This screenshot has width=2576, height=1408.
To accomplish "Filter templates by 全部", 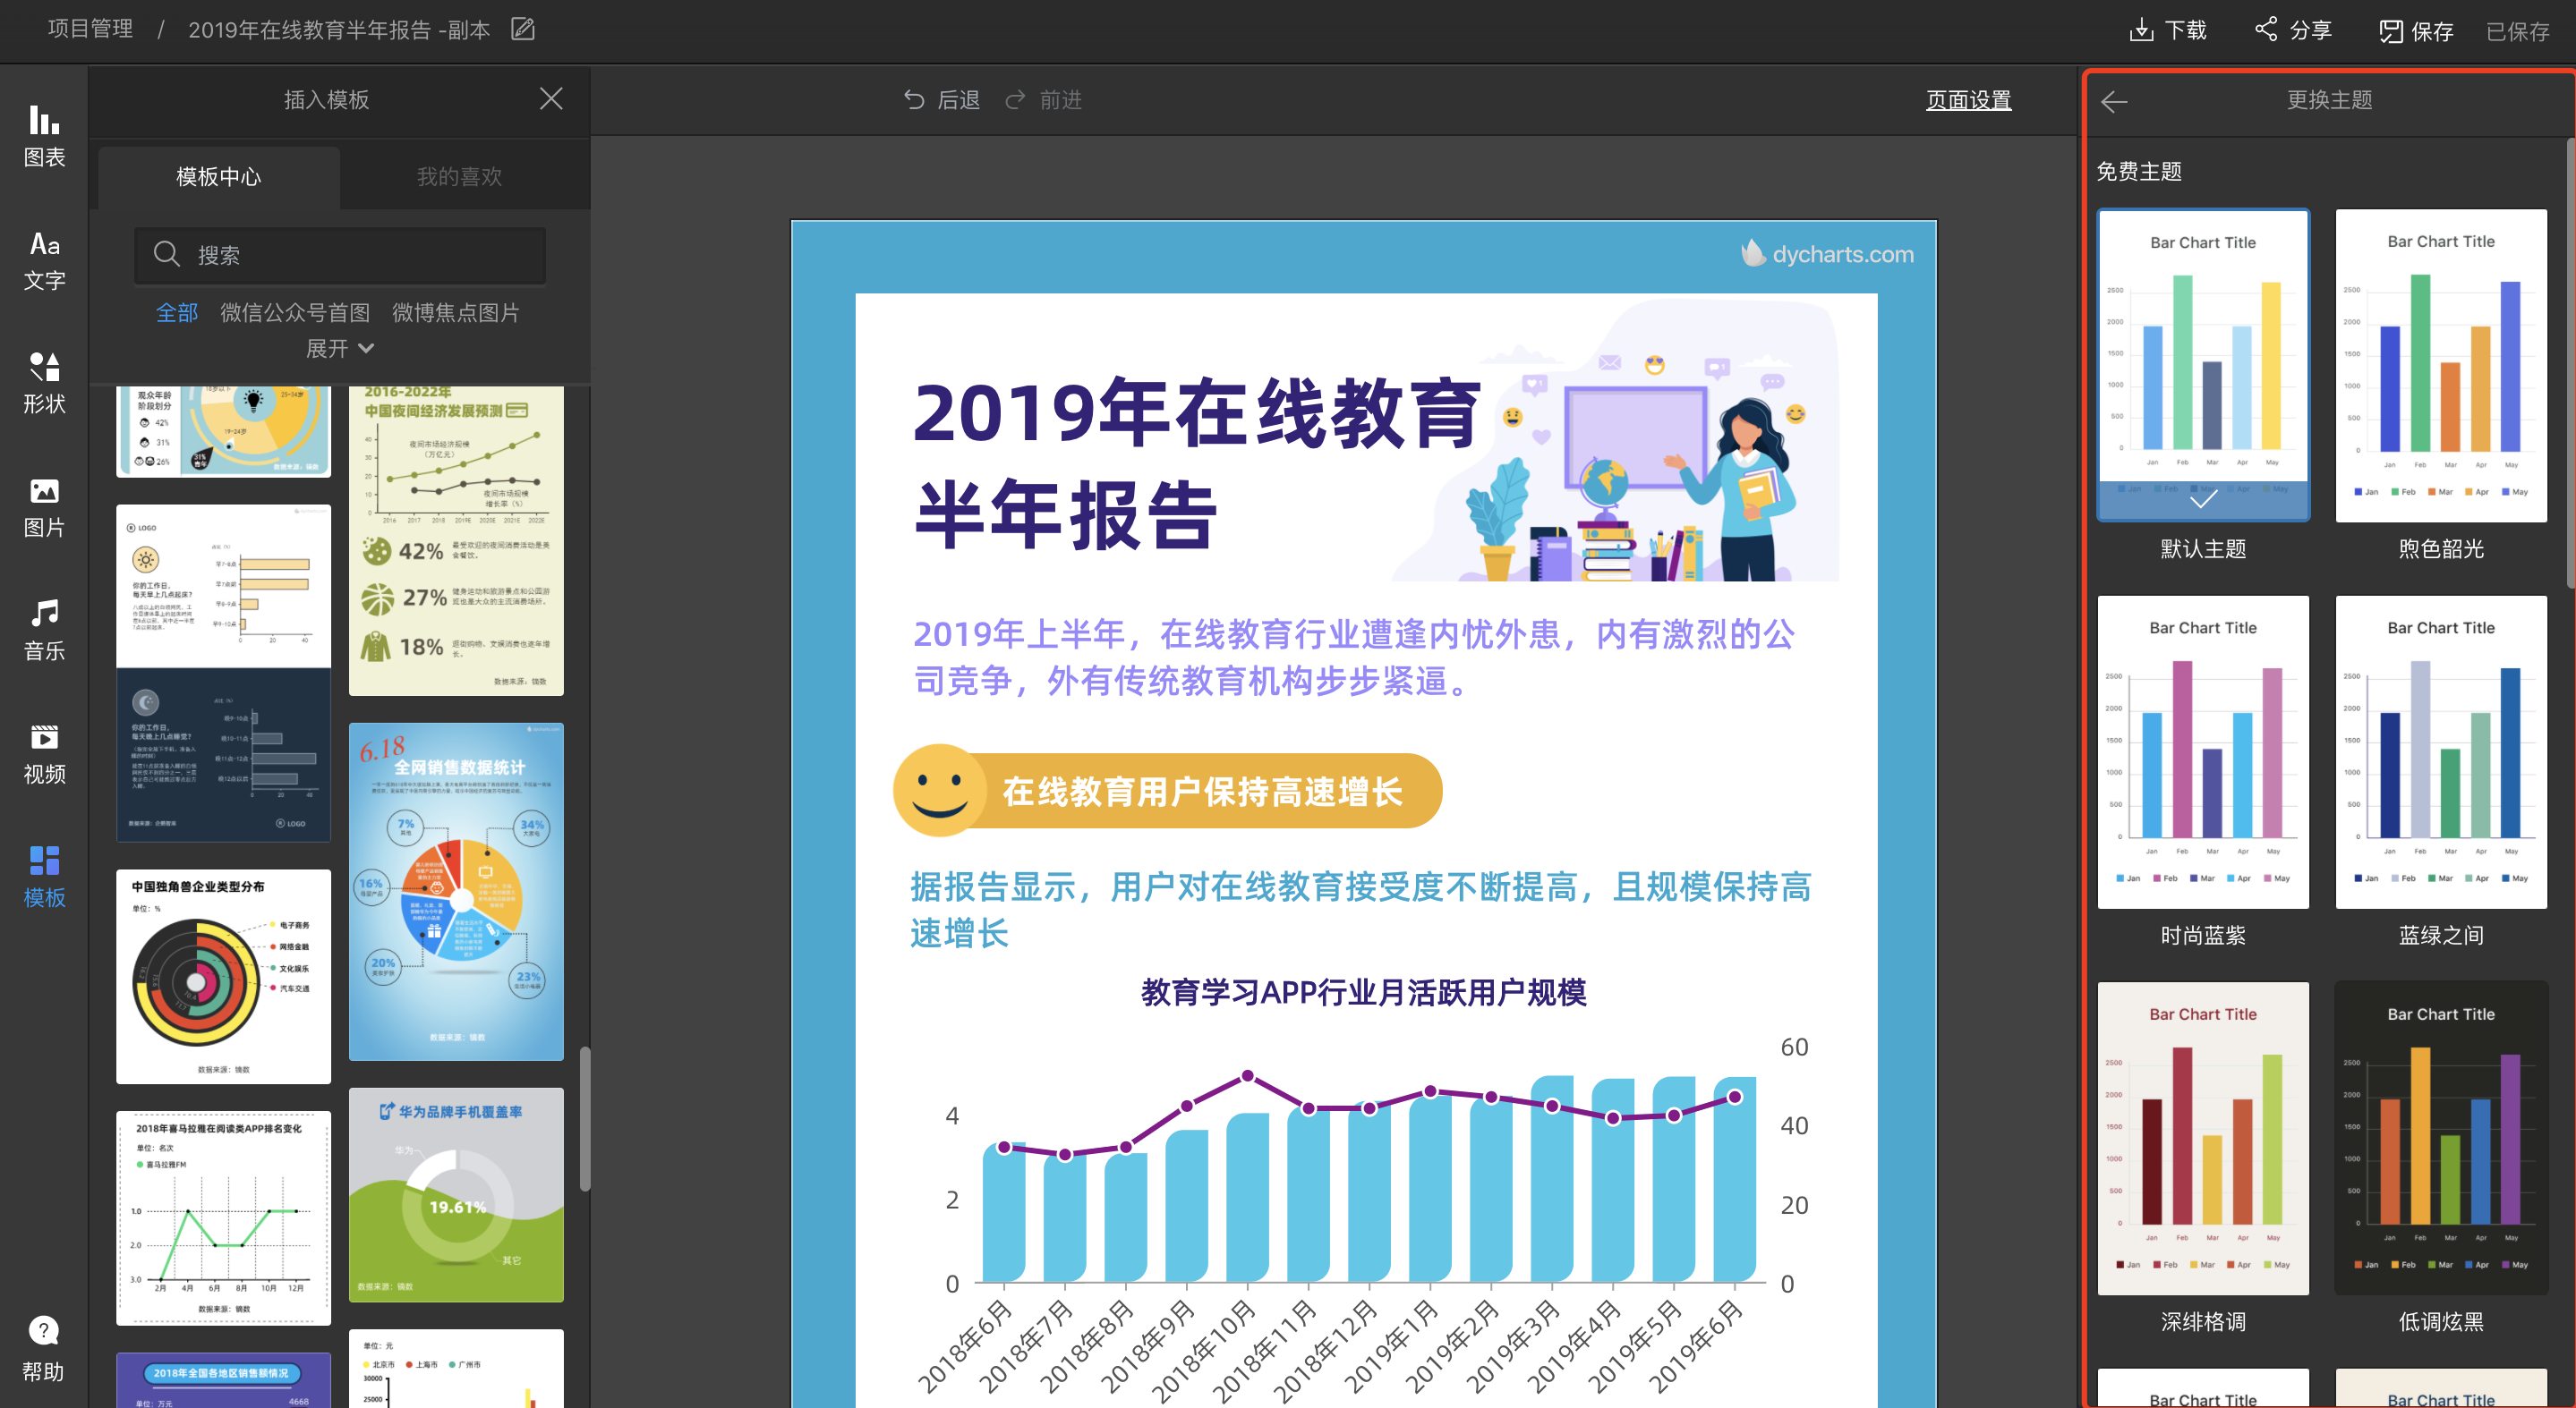I will [x=177, y=313].
